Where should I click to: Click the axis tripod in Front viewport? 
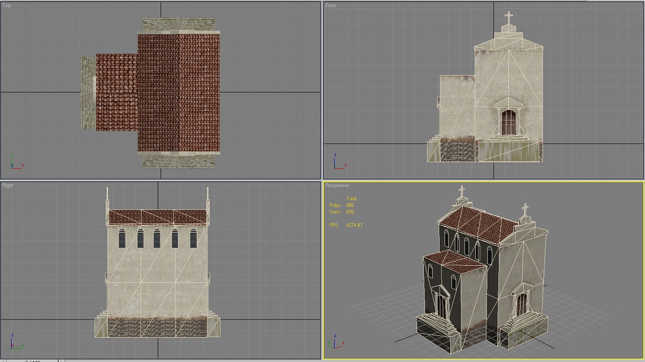point(340,161)
